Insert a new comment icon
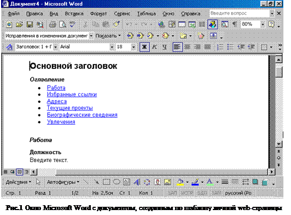This screenshot has width=291, height=215. pyautogui.click(x=183, y=36)
